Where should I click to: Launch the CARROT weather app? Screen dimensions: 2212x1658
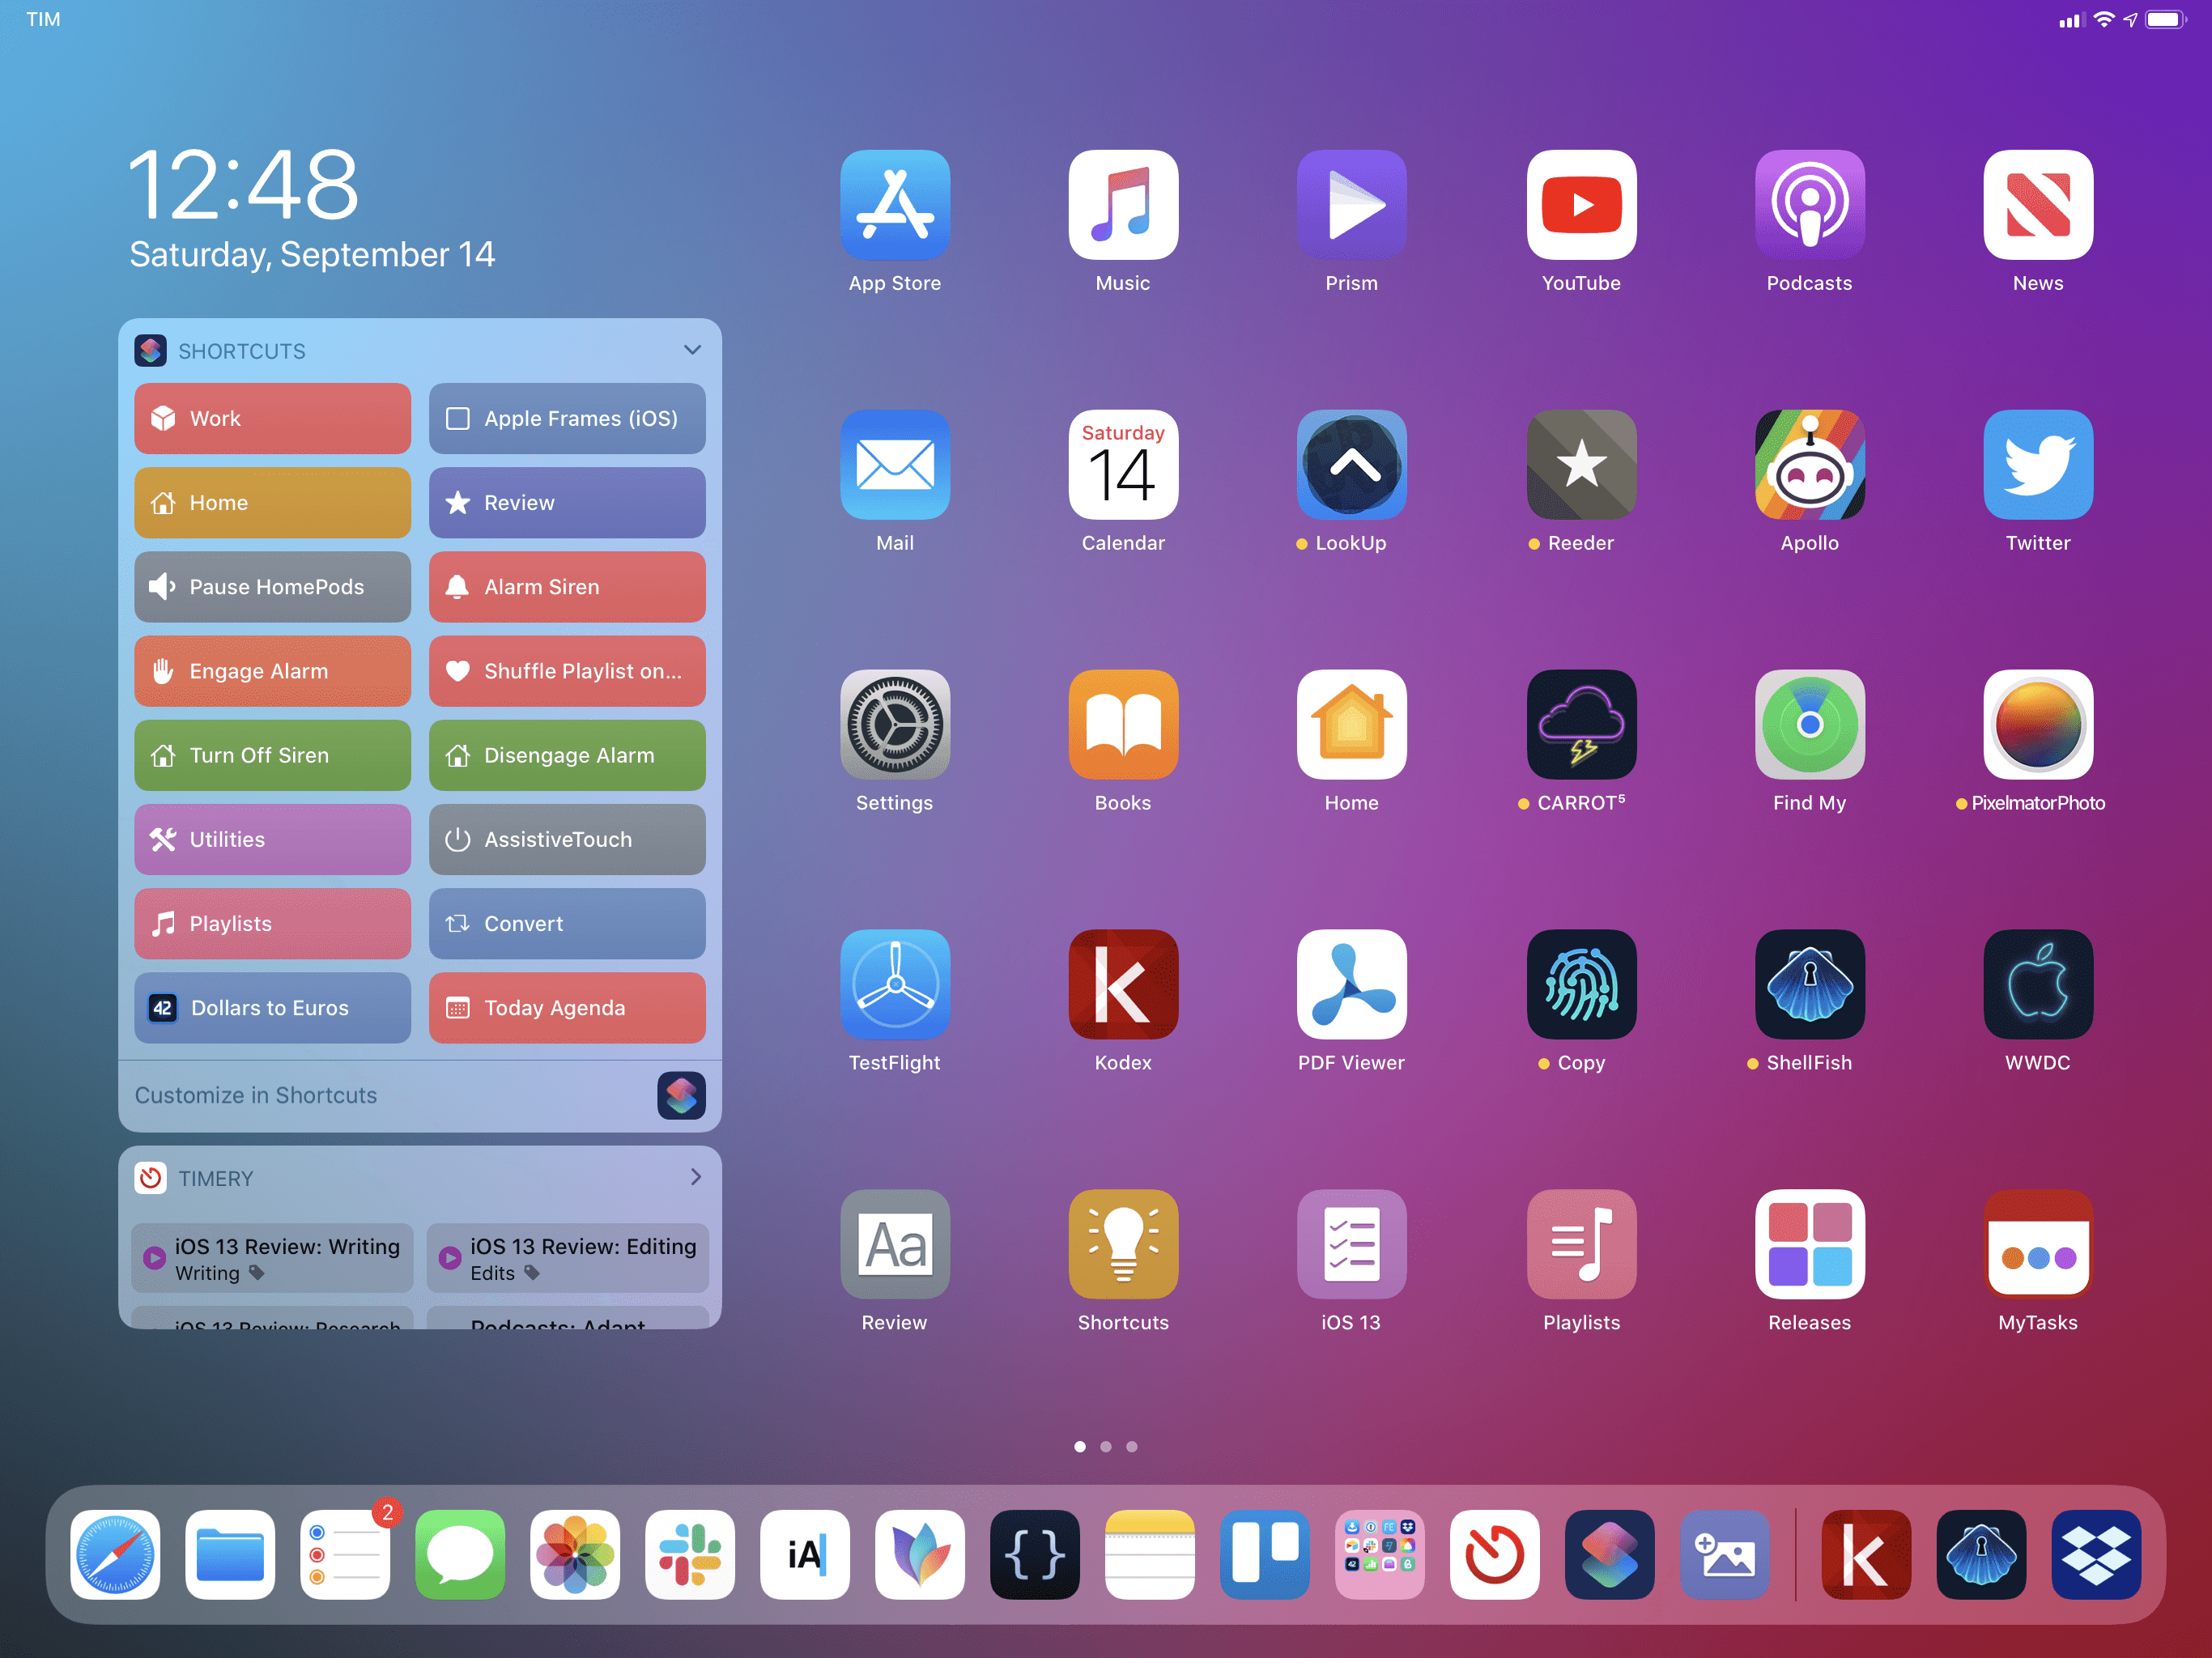tap(1581, 725)
